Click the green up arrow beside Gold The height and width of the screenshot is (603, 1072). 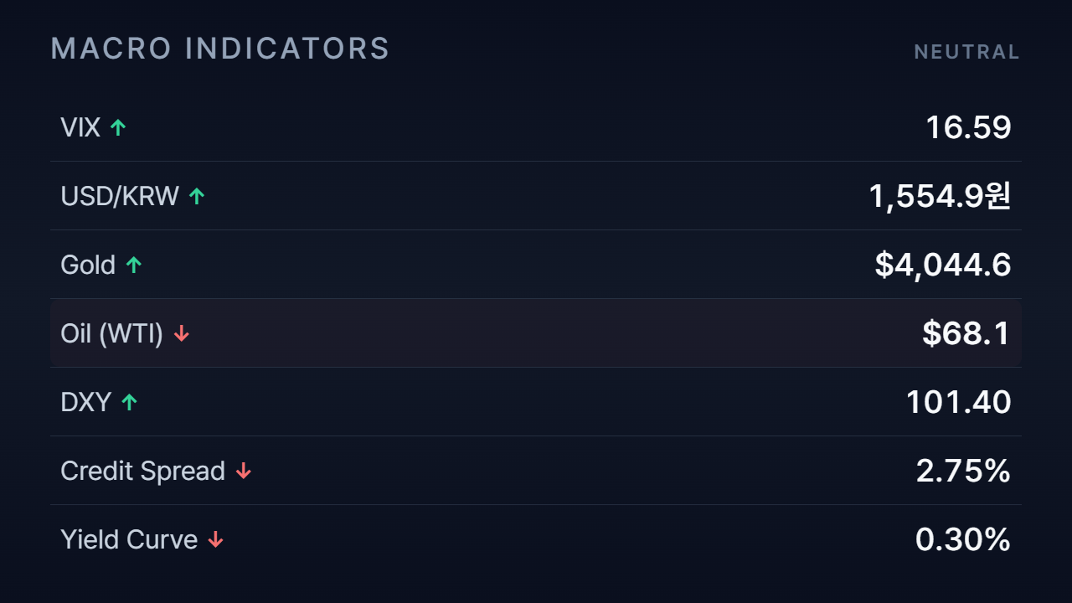(x=134, y=265)
